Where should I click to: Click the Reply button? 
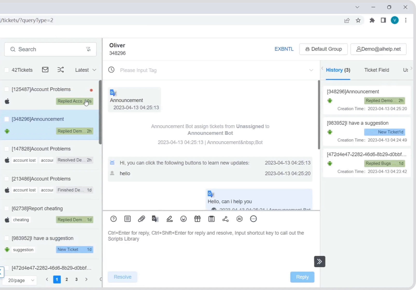click(302, 277)
